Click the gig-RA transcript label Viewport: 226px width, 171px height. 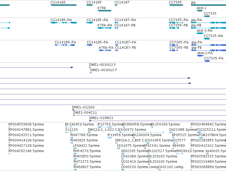click(x=196, y=20)
